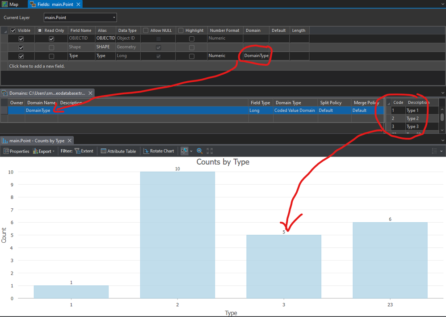Check Read Only for Type field
This screenshot has width=446, height=317.
click(x=51, y=56)
